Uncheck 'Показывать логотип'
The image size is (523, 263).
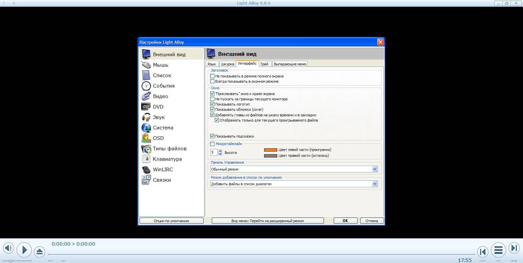coord(212,104)
